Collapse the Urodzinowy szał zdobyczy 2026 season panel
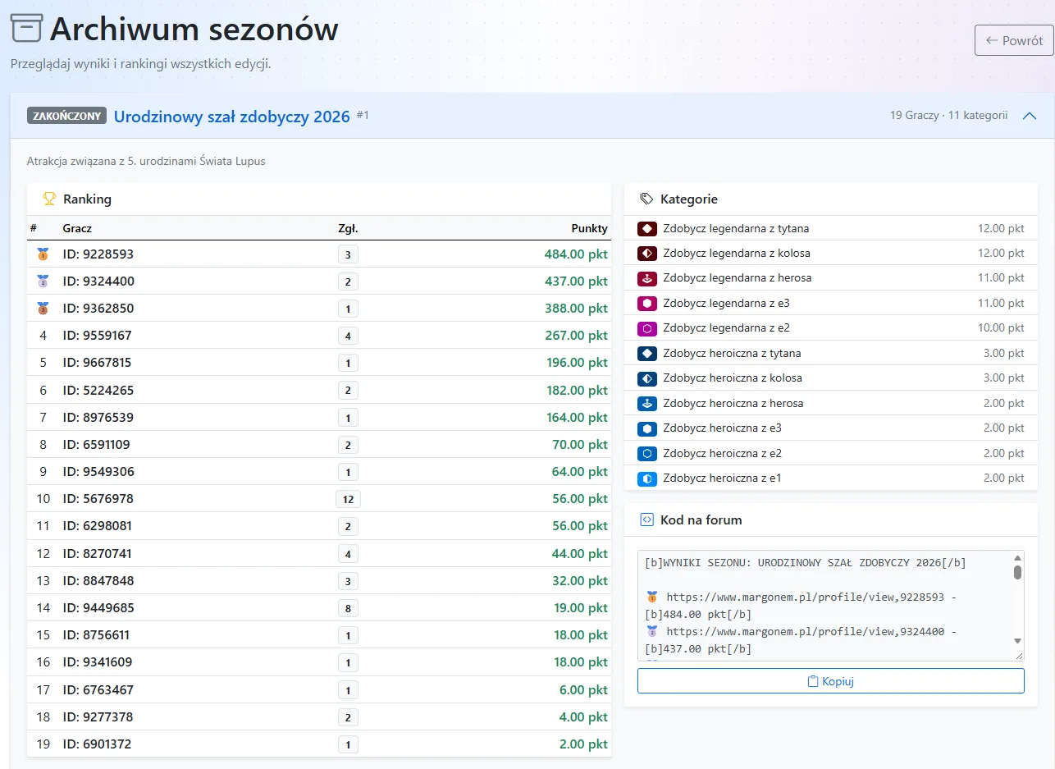Viewport: 1055px width, 769px height. pos(1030,116)
